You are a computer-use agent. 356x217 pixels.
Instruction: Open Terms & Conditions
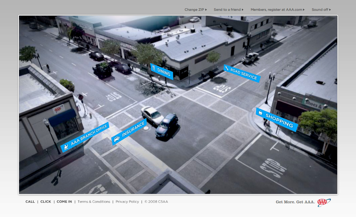click(94, 202)
